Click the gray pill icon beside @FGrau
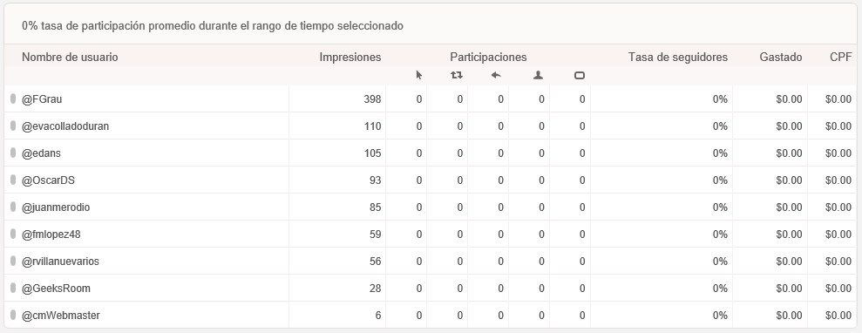Viewport: 862px width, 333px height. point(13,99)
